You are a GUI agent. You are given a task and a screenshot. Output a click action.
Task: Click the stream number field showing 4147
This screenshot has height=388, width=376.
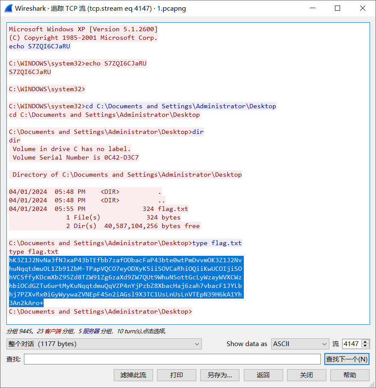click(x=352, y=344)
